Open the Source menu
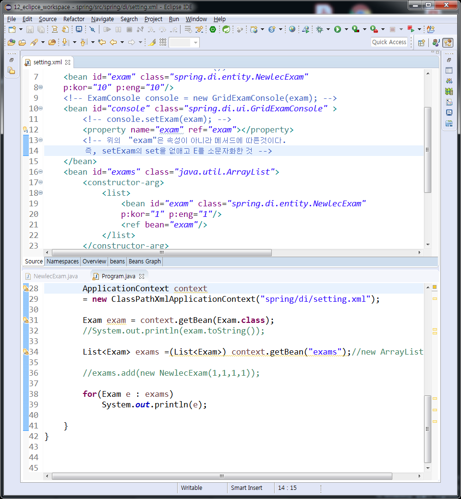461x499 pixels. coord(48,19)
